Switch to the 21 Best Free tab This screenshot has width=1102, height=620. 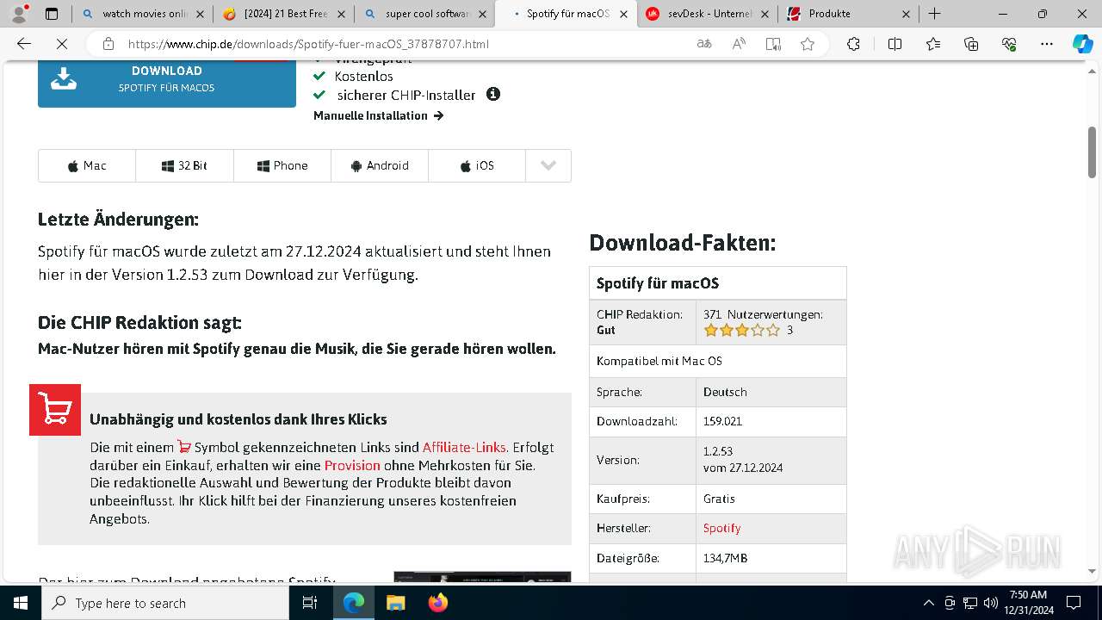tap(284, 14)
